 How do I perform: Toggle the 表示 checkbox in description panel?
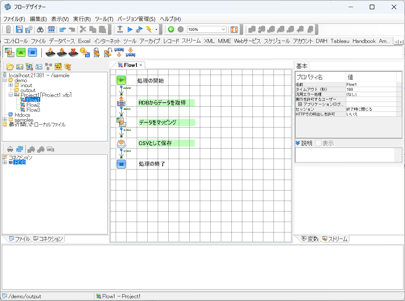tap(318, 143)
